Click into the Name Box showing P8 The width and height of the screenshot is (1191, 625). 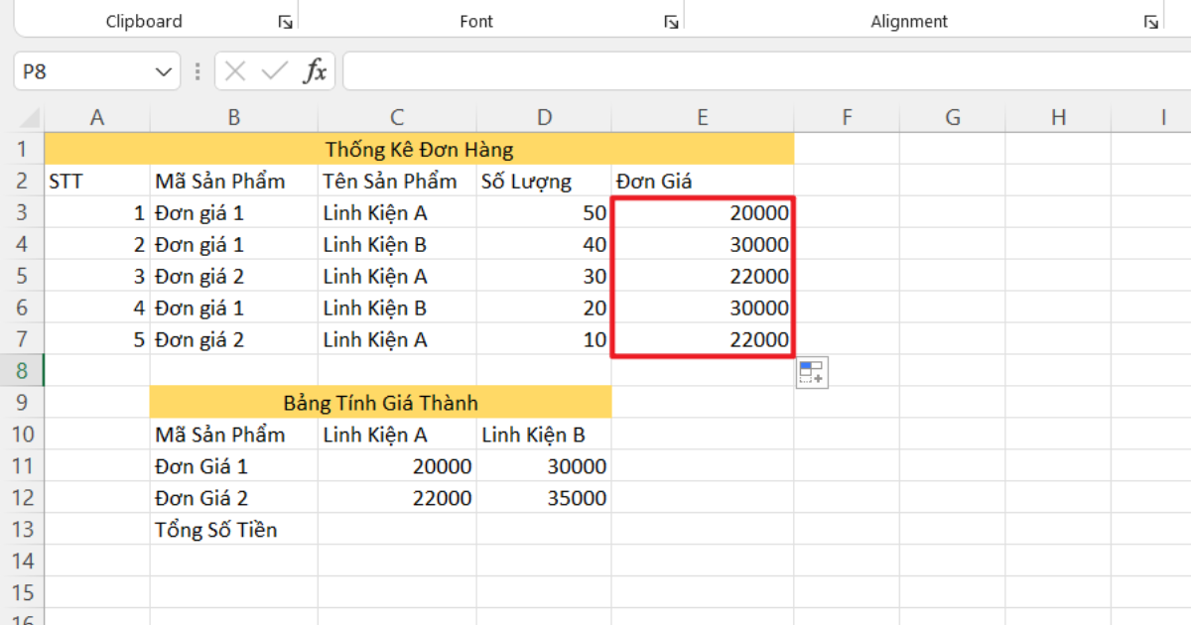point(82,72)
